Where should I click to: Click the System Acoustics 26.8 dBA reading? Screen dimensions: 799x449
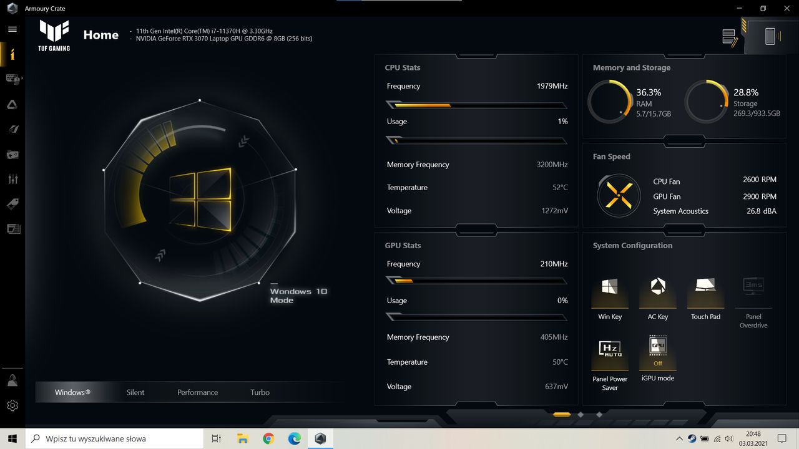[762, 211]
